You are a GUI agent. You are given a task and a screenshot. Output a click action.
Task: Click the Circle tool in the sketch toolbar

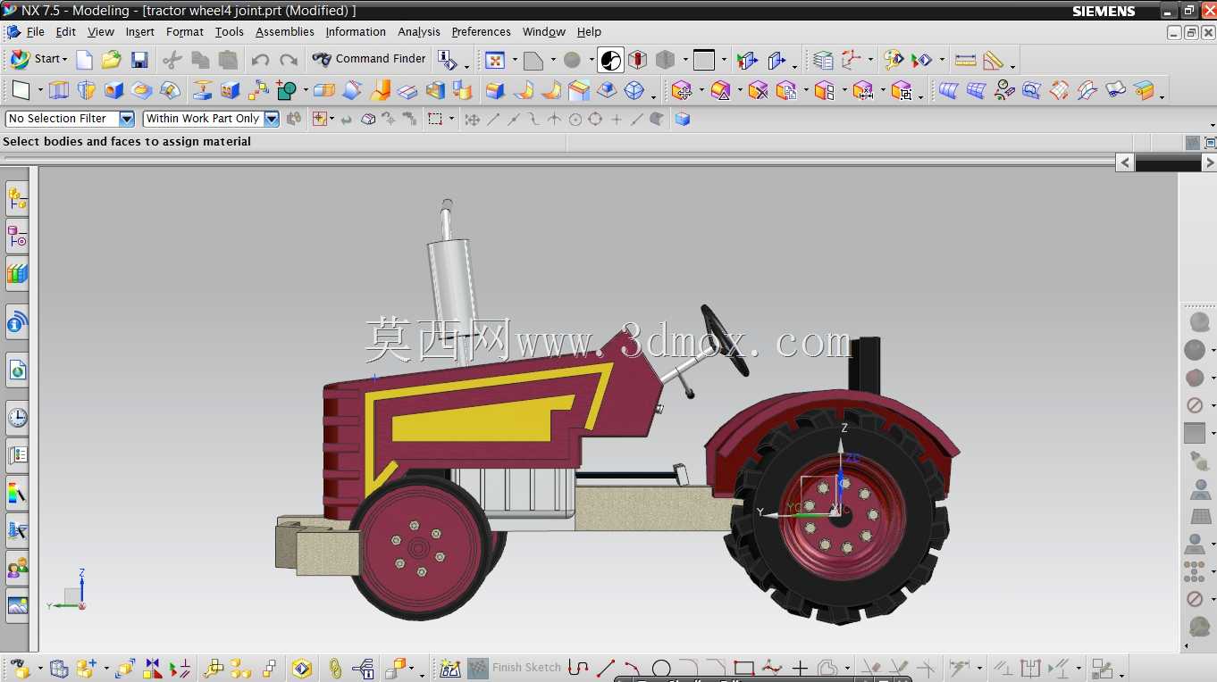click(x=661, y=668)
